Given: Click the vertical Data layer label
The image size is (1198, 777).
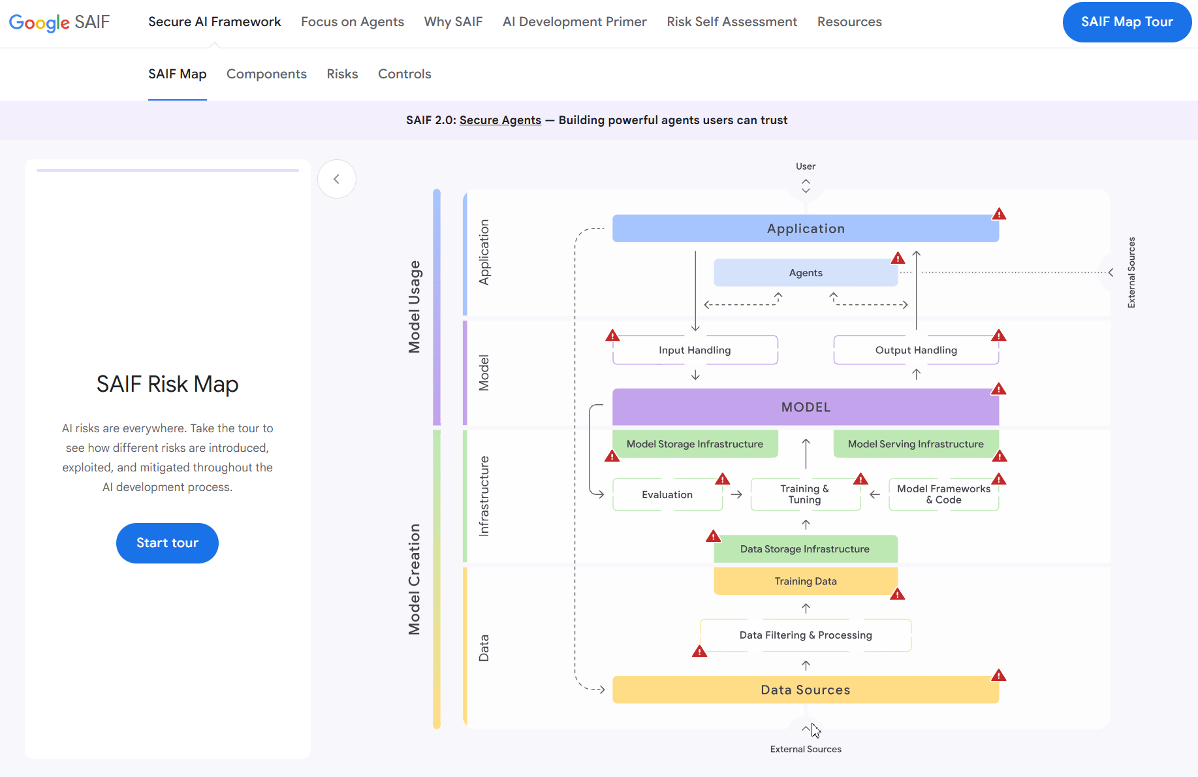Looking at the screenshot, I should pos(484,648).
